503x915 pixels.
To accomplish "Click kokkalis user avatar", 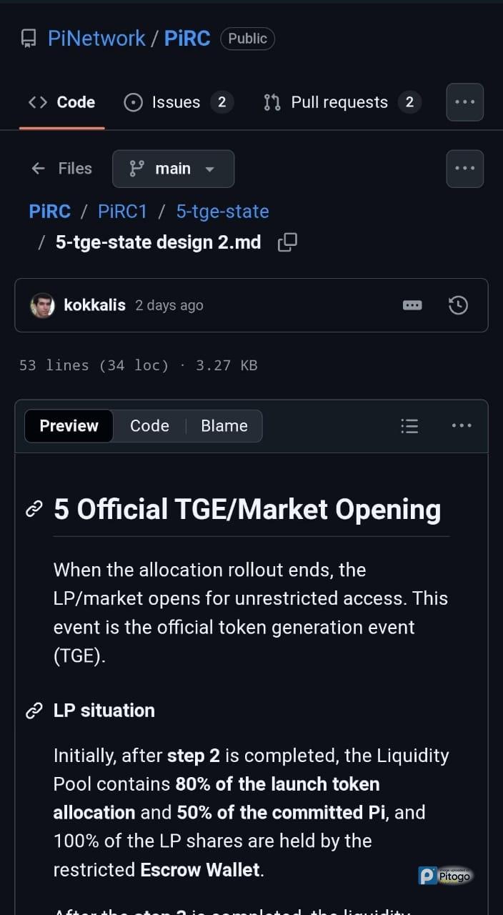I will [x=43, y=305].
